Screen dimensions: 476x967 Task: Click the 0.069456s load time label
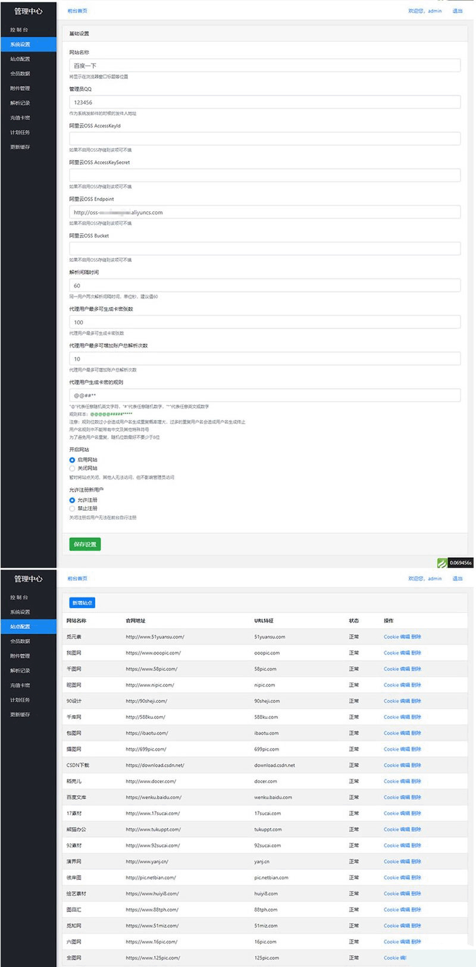pos(461,563)
